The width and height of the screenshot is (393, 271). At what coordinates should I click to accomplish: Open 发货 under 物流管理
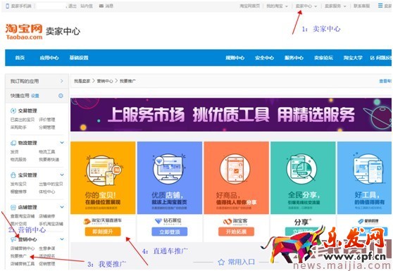pyautogui.click(x=14, y=151)
